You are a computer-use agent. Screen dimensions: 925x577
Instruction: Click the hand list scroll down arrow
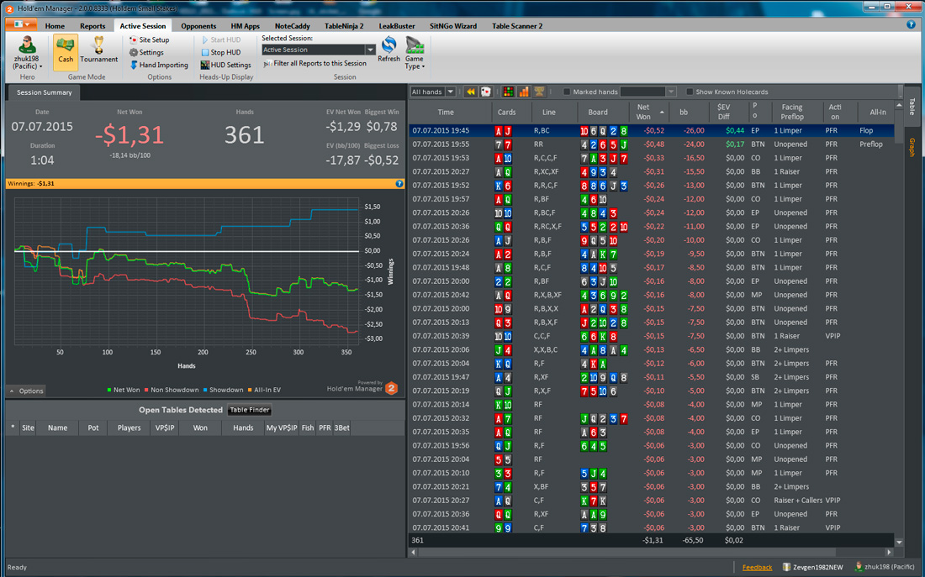(899, 543)
